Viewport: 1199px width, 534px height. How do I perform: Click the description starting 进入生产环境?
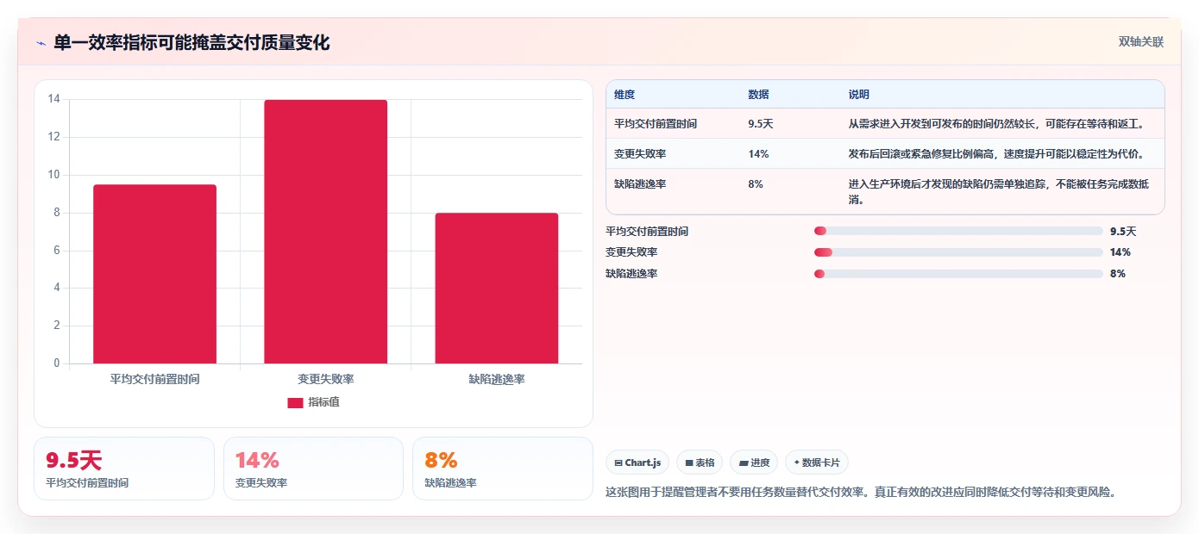click(x=999, y=191)
